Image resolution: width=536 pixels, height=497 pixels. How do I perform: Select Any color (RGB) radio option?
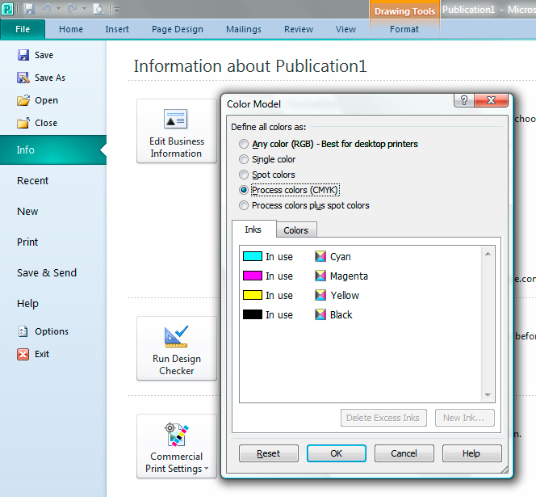click(x=245, y=144)
